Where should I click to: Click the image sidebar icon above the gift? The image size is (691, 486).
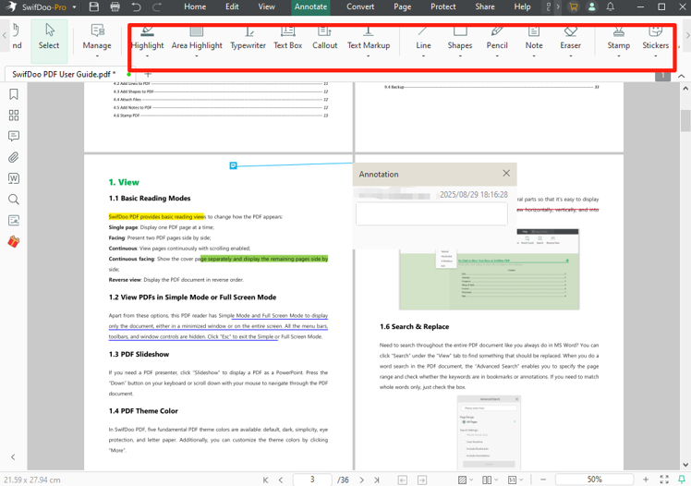click(14, 220)
